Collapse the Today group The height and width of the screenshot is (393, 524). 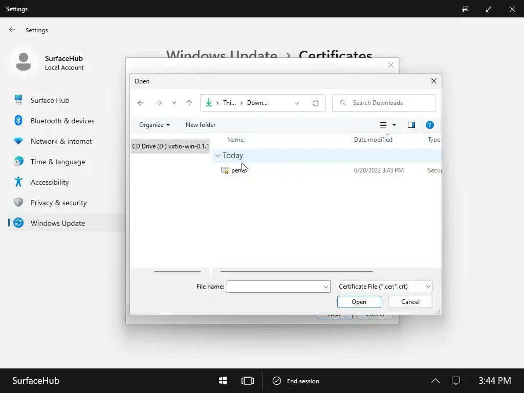217,156
